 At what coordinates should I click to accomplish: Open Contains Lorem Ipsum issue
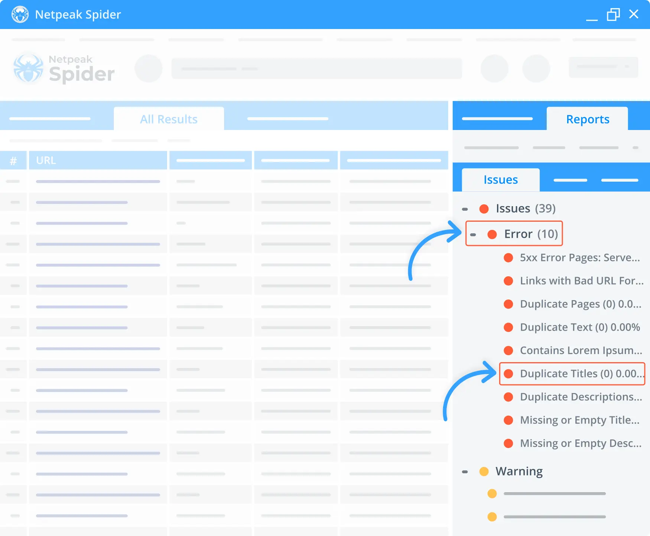(x=581, y=350)
